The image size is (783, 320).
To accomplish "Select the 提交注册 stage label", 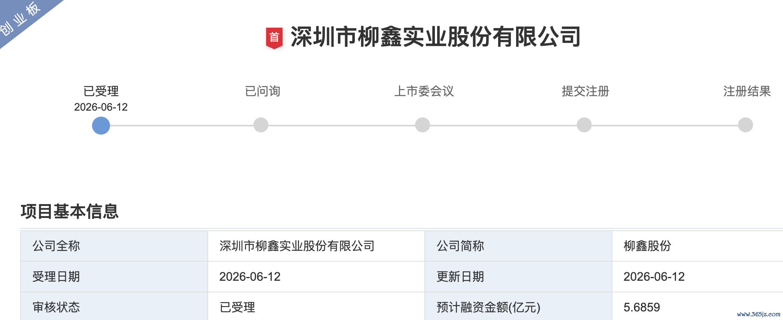I will coord(585,91).
